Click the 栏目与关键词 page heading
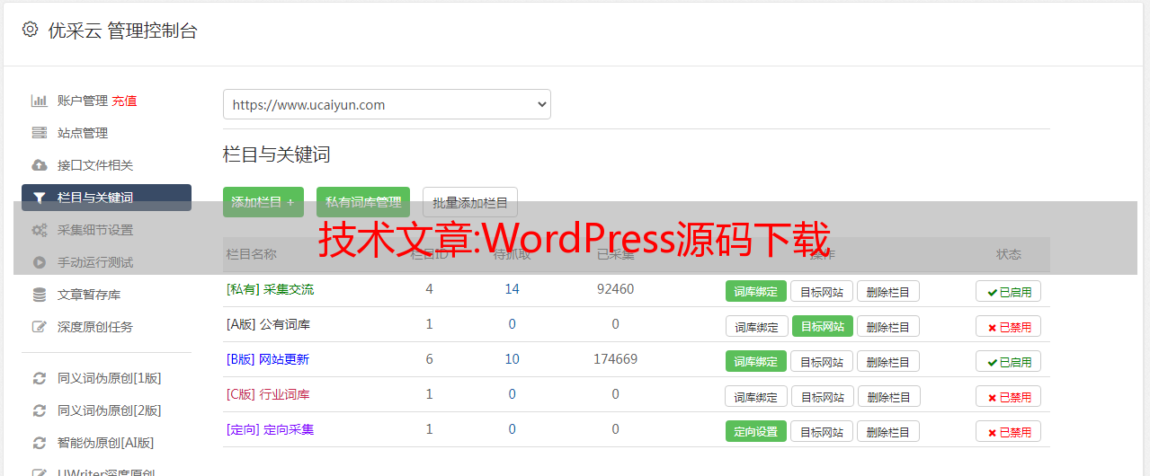Screen dimensions: 1150x476 [277, 154]
